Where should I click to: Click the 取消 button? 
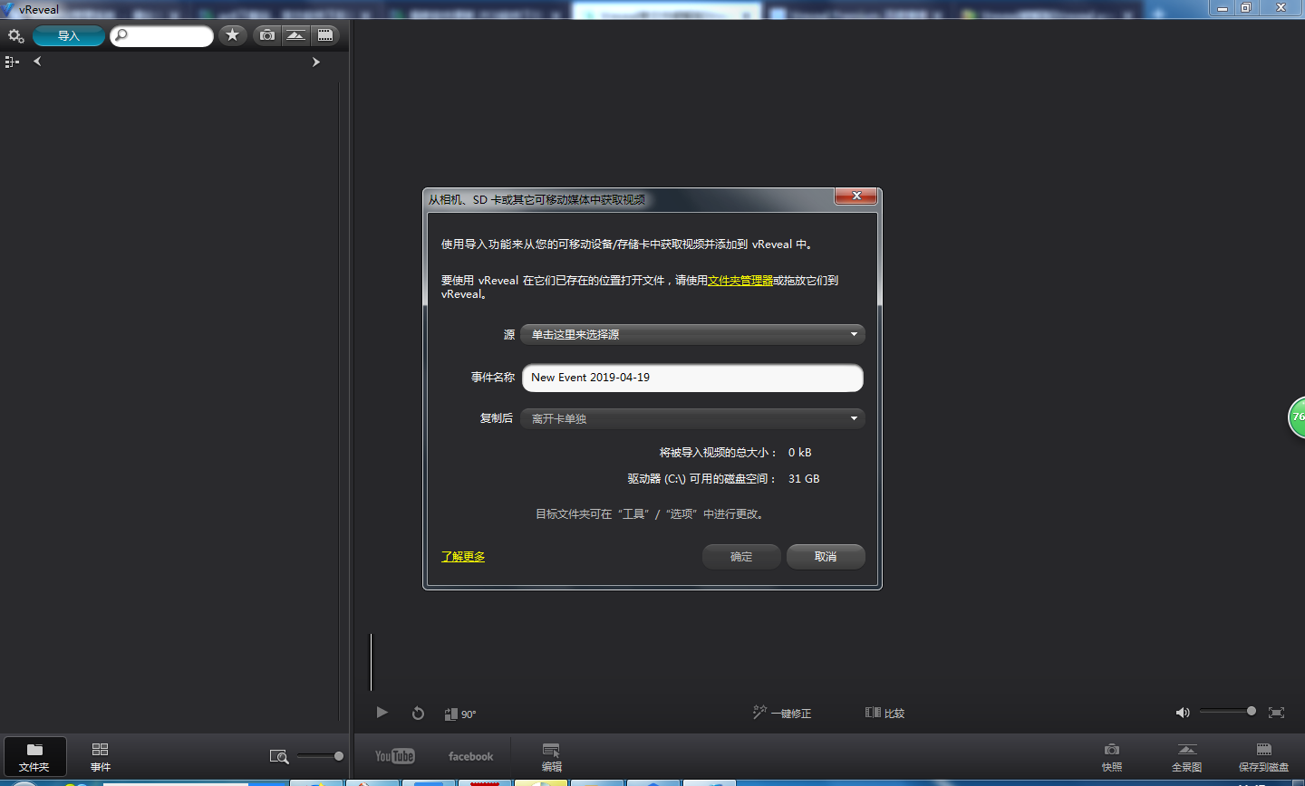pyautogui.click(x=825, y=556)
